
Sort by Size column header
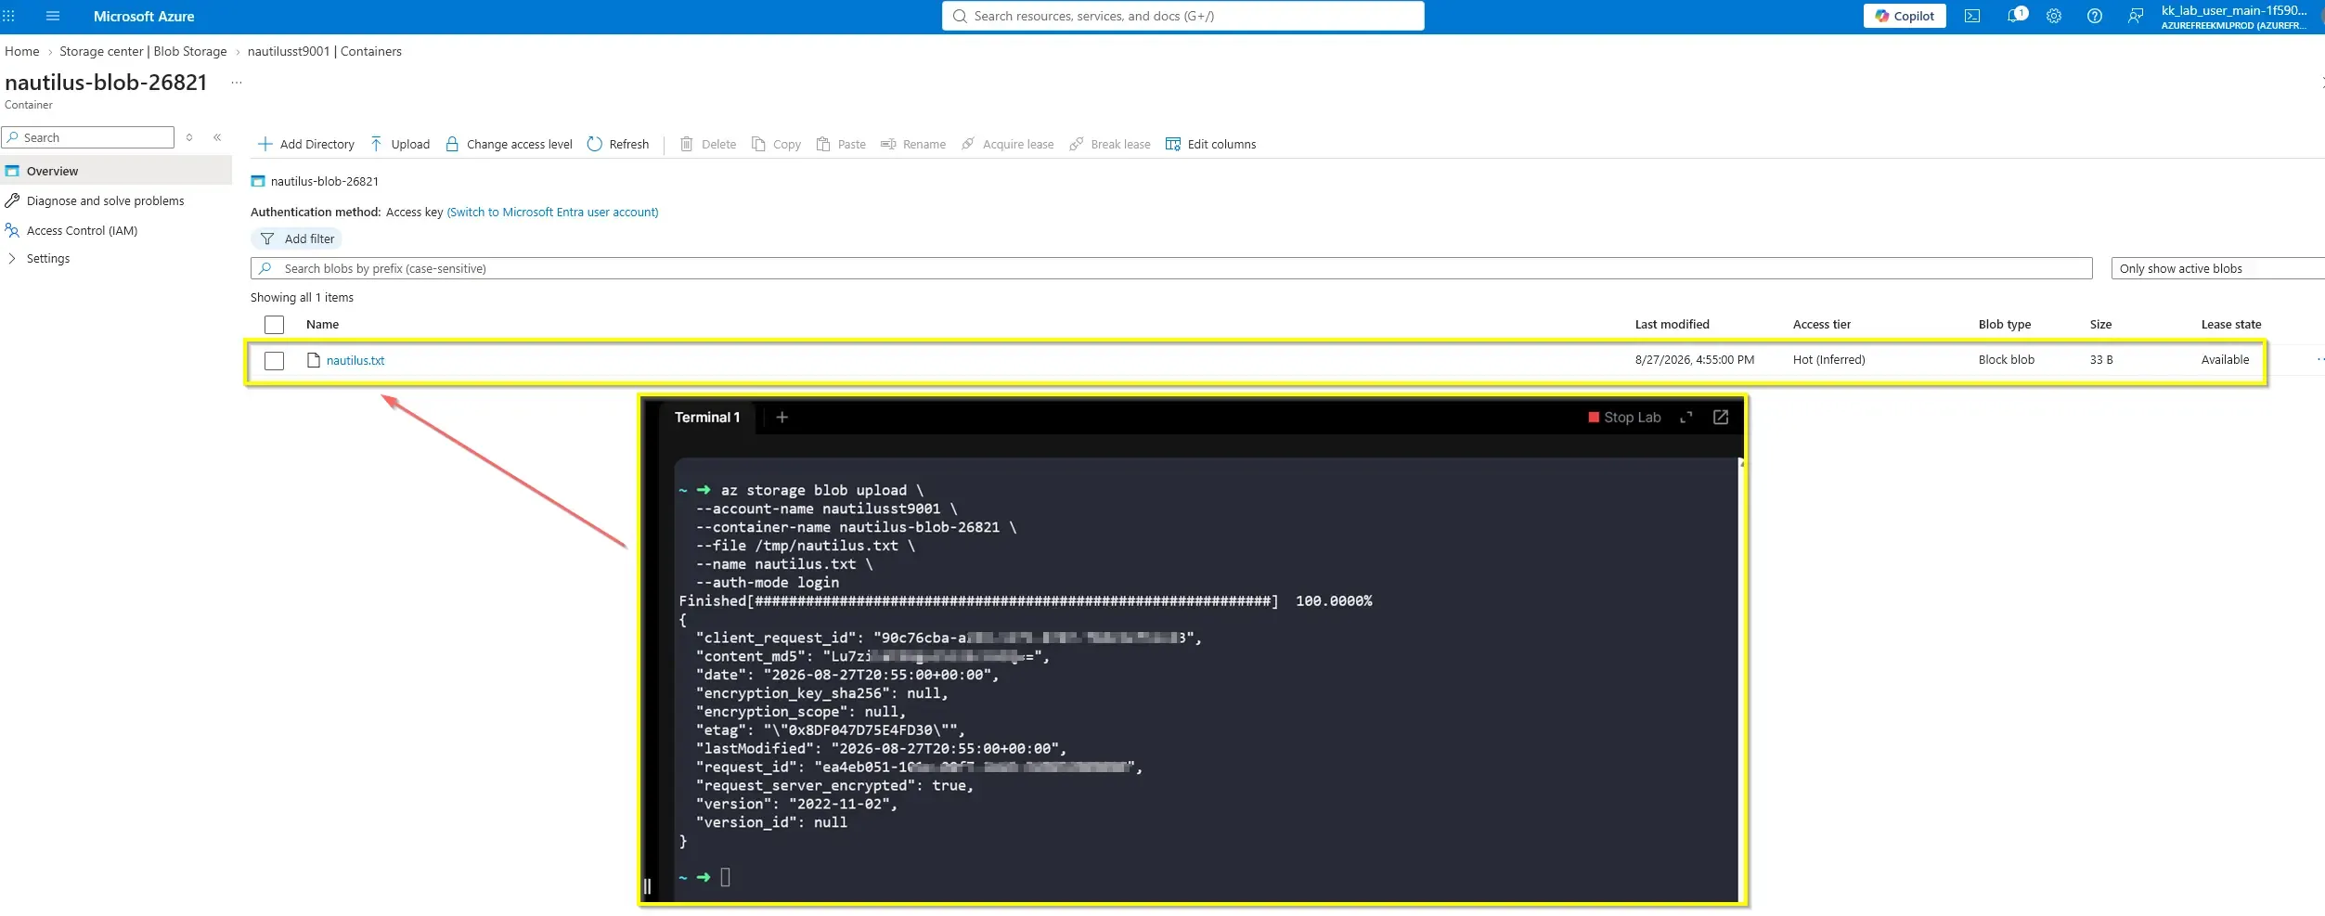pyautogui.click(x=2100, y=324)
